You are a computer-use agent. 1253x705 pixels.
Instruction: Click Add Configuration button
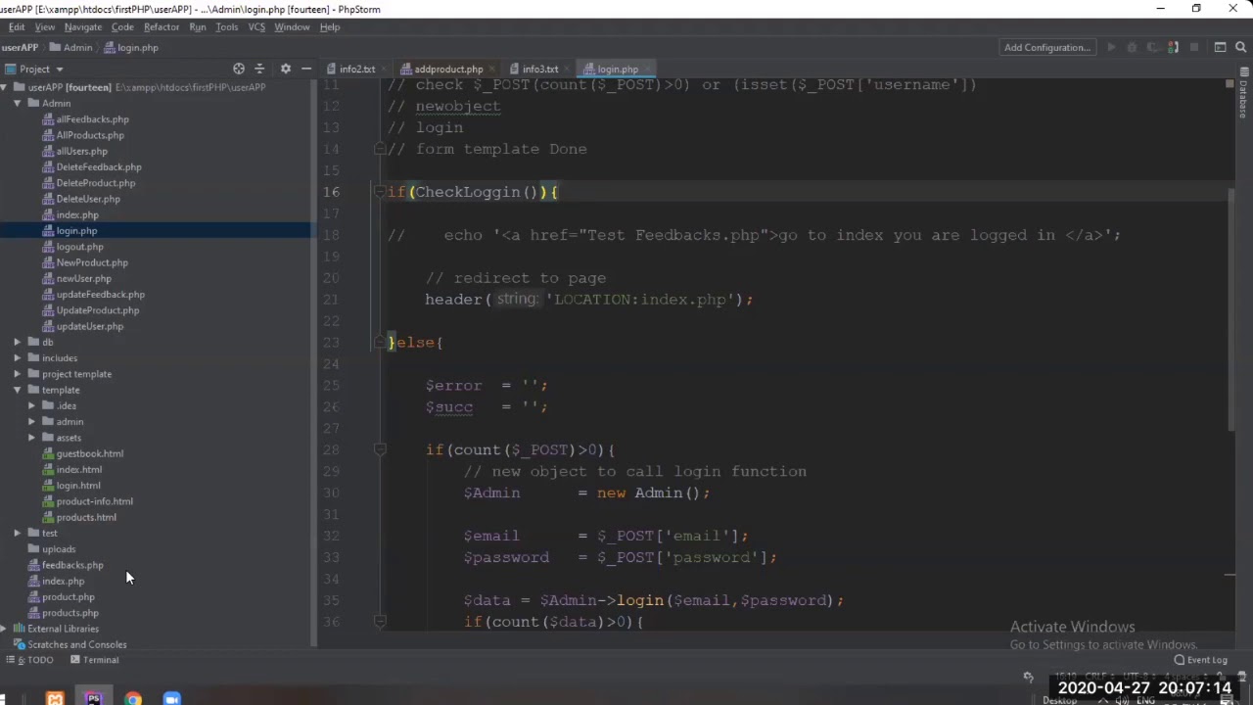click(x=1046, y=47)
